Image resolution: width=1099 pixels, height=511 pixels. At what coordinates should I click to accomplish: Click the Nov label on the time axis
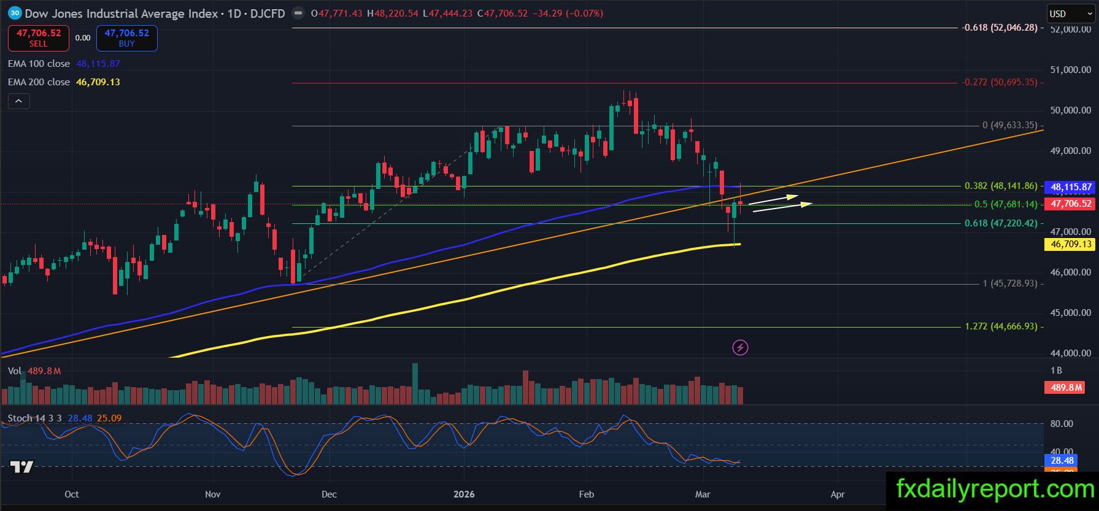tap(213, 494)
